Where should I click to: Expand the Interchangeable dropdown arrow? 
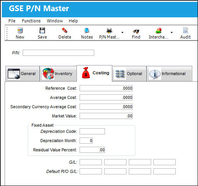click(171, 32)
